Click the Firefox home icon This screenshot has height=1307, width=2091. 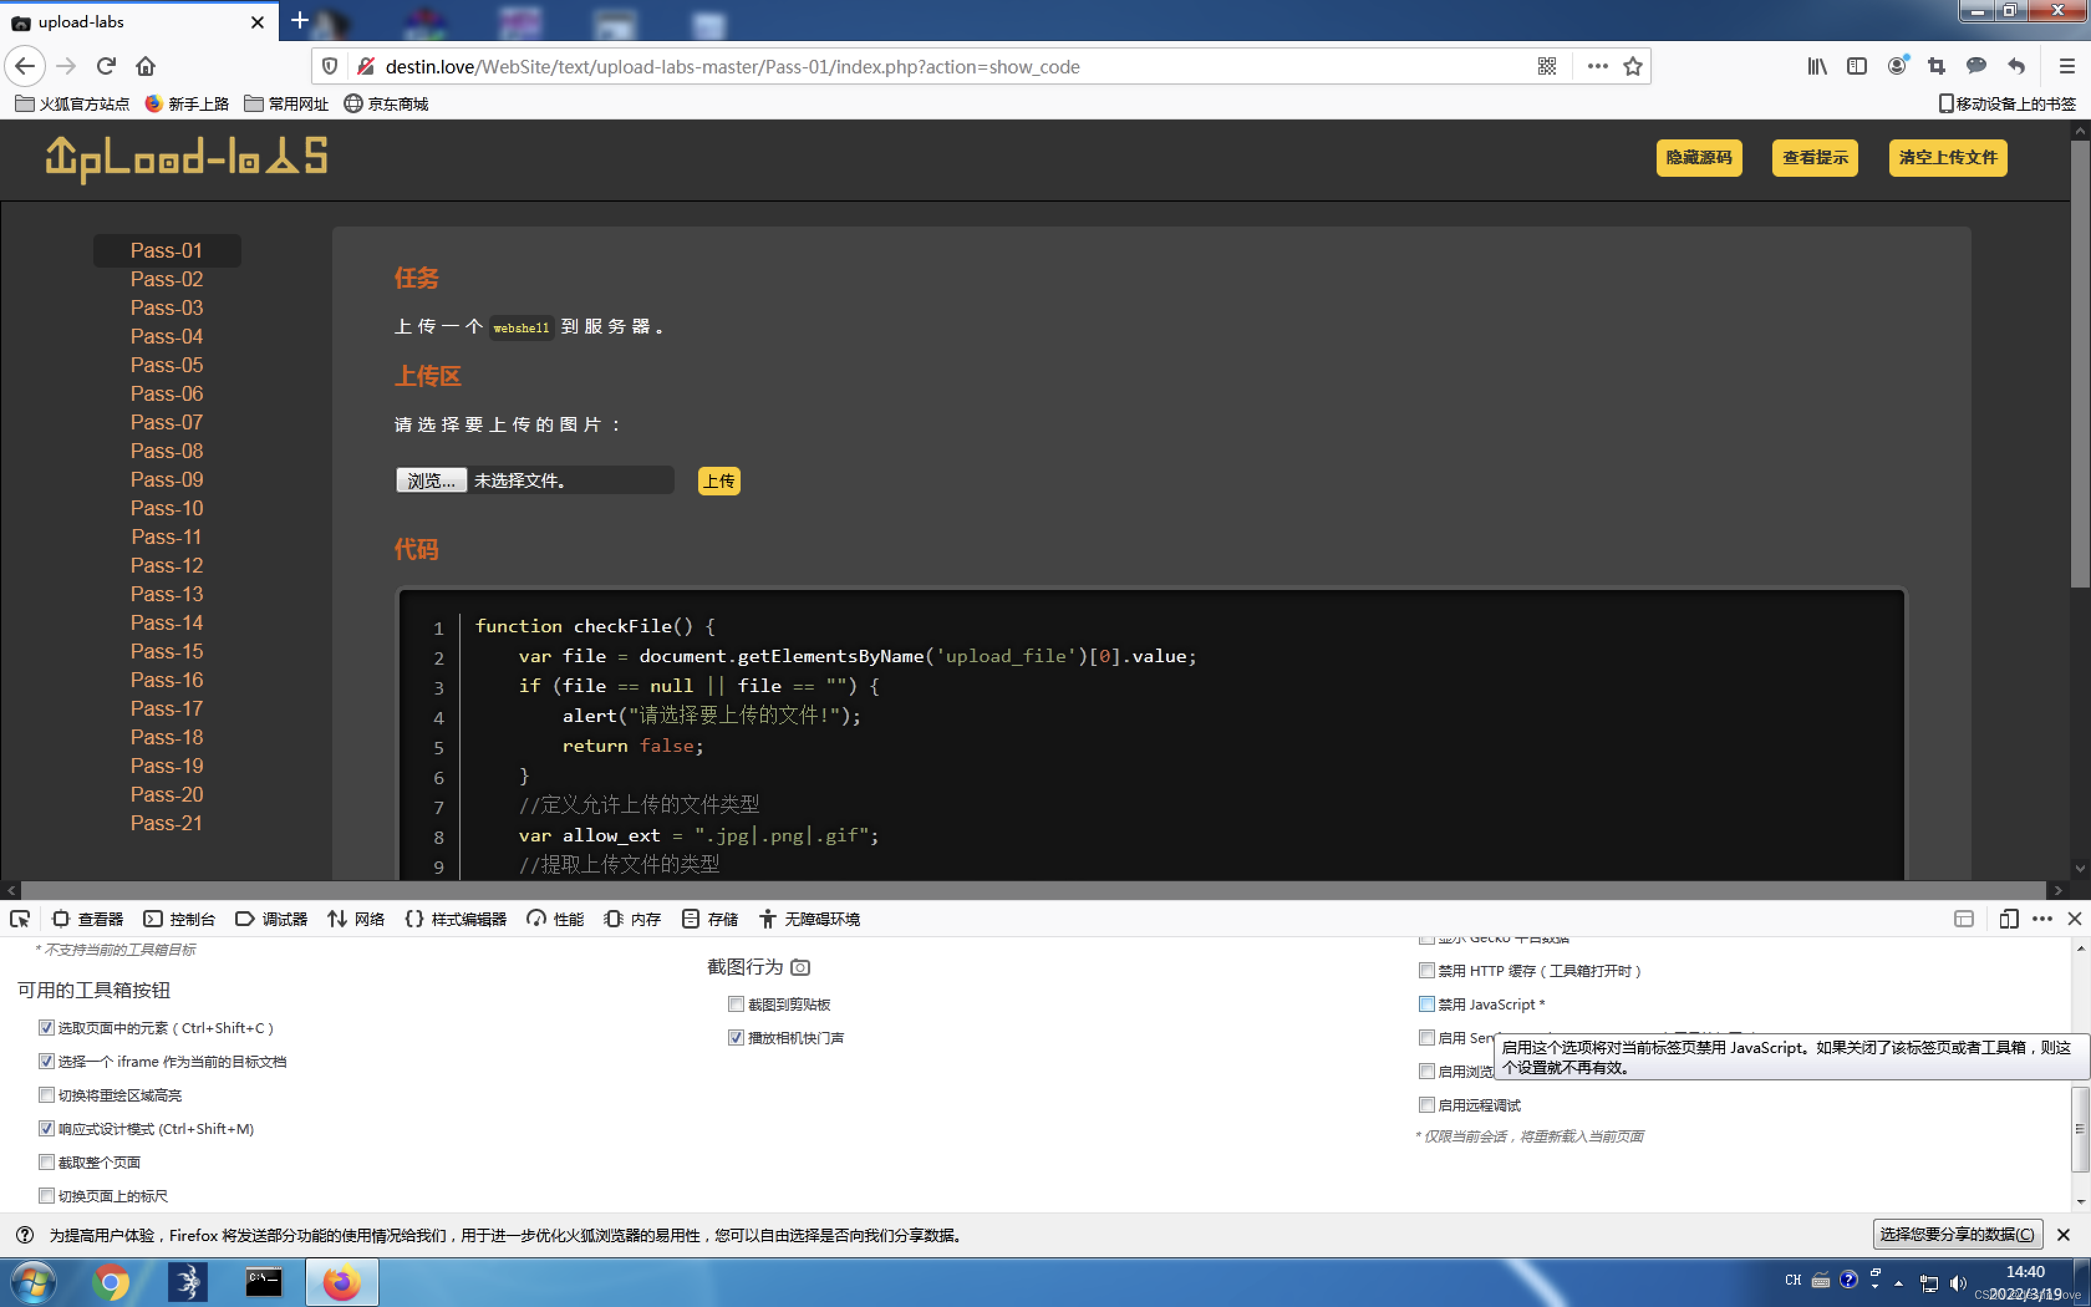click(x=145, y=67)
